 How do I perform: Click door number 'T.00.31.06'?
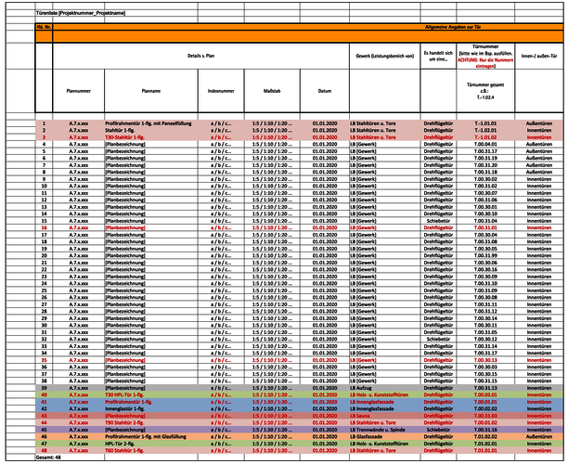pyautogui.click(x=485, y=200)
